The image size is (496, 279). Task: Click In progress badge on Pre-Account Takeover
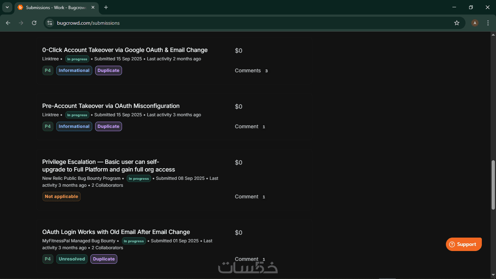click(x=77, y=115)
